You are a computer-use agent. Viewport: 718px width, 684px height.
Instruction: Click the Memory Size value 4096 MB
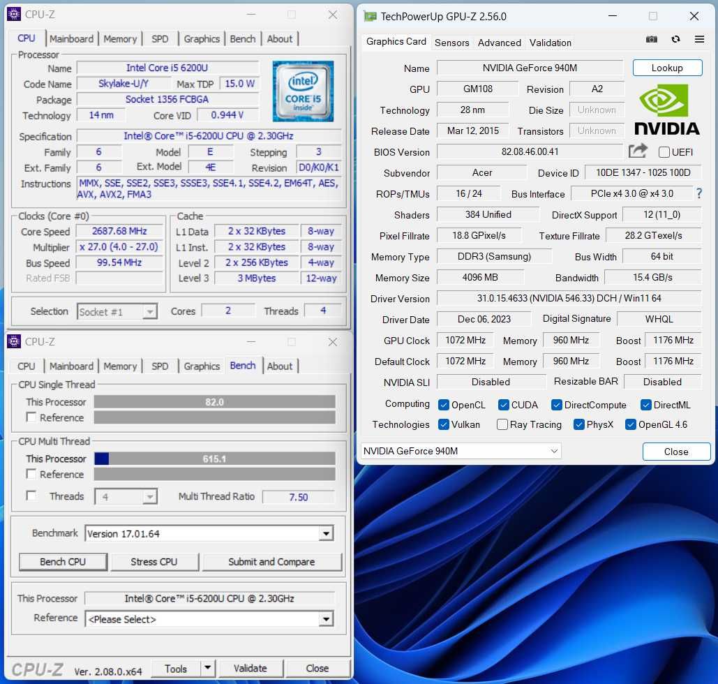pyautogui.click(x=480, y=277)
